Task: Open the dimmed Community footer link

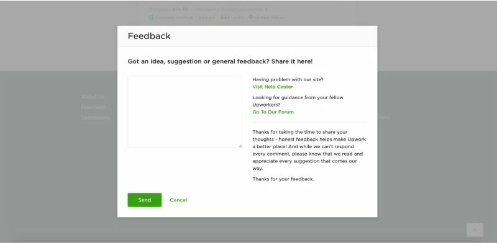Action: click(x=96, y=118)
